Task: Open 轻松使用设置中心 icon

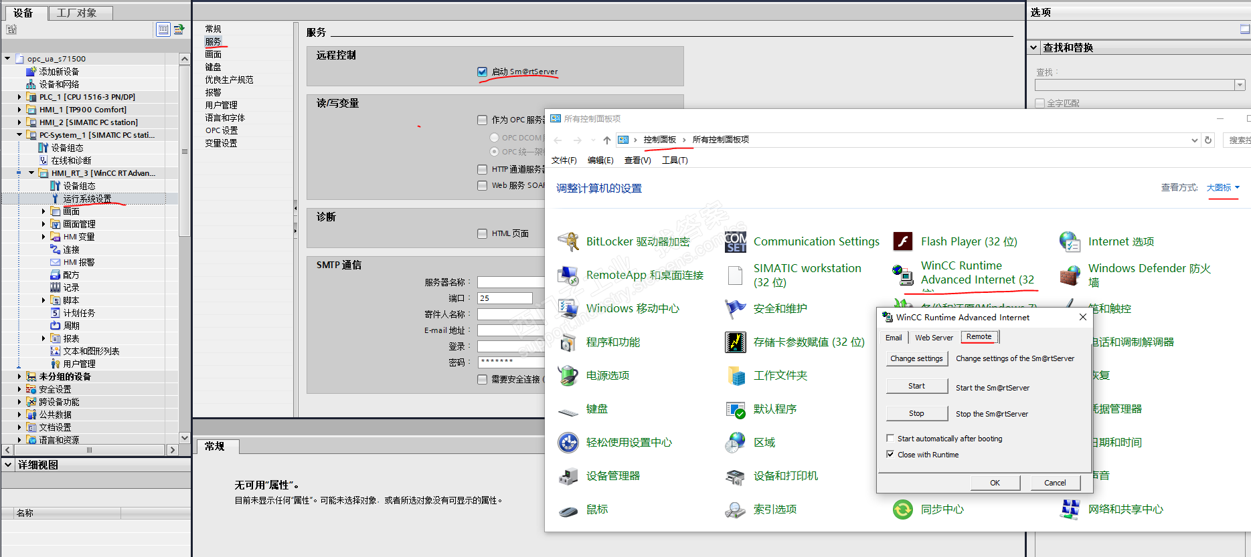Action: (568, 442)
